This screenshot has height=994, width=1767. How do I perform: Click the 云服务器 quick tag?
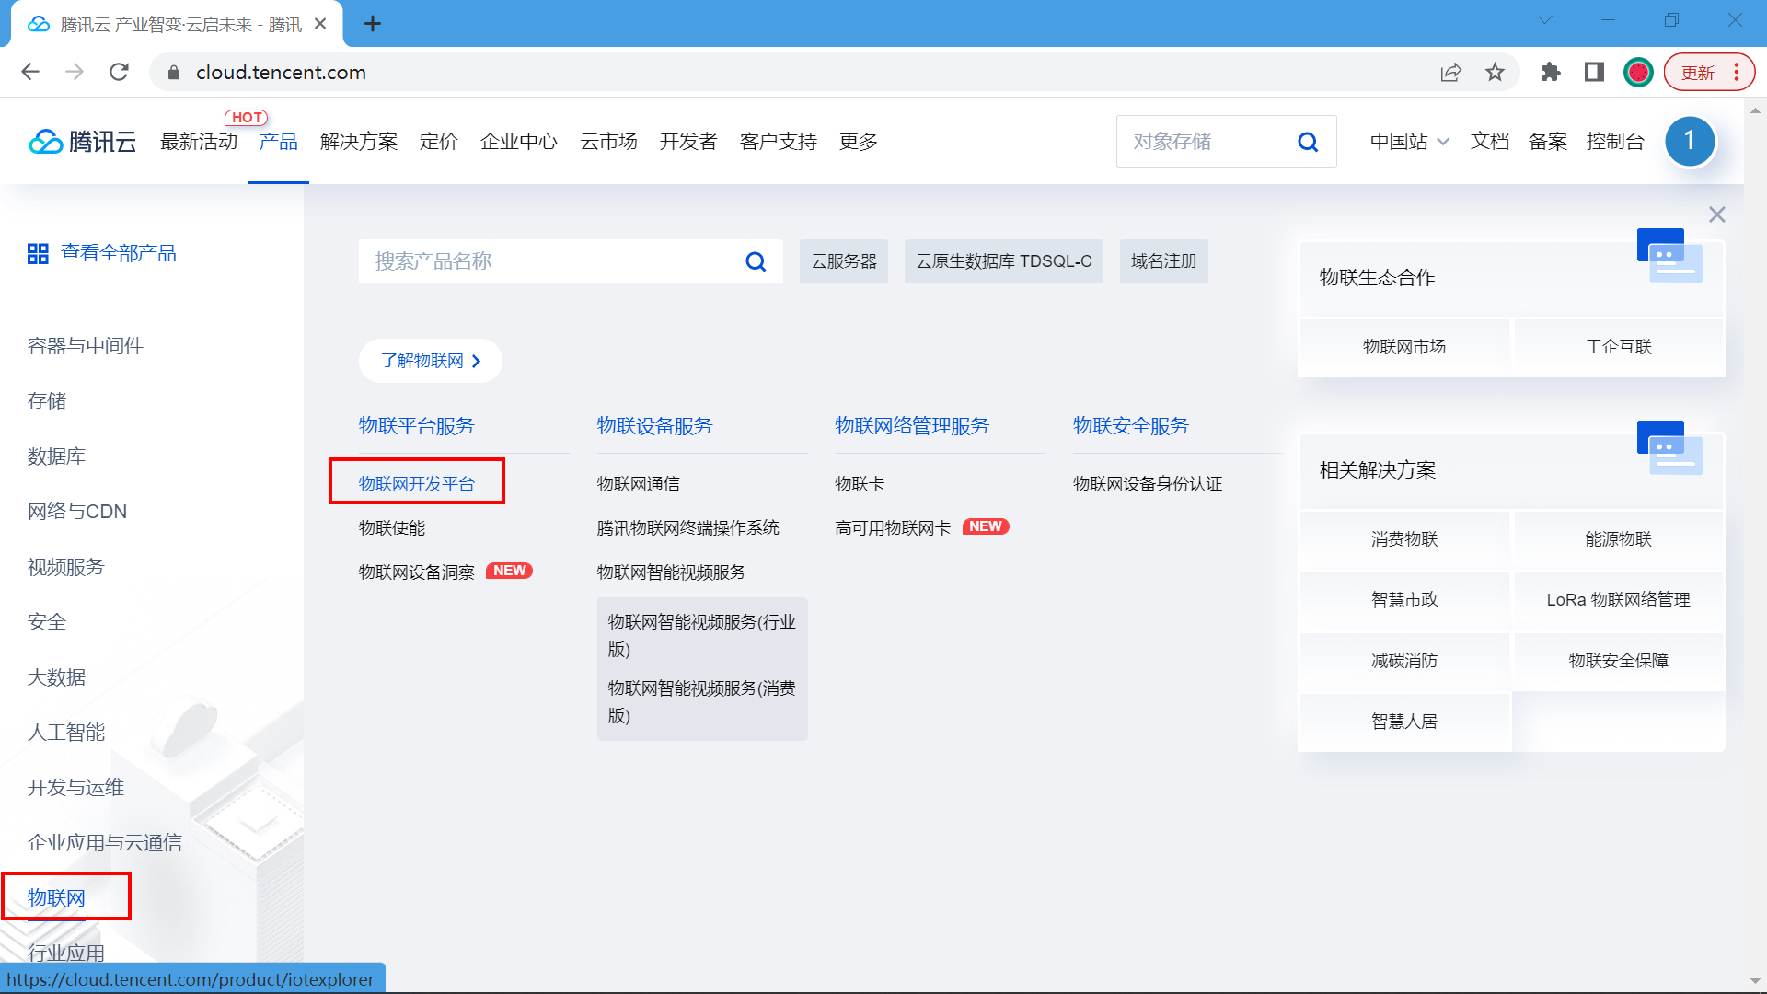(x=843, y=261)
